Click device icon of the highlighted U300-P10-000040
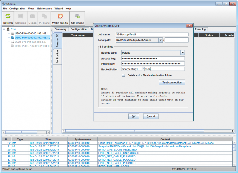238x173 pixels. pos(12,37)
